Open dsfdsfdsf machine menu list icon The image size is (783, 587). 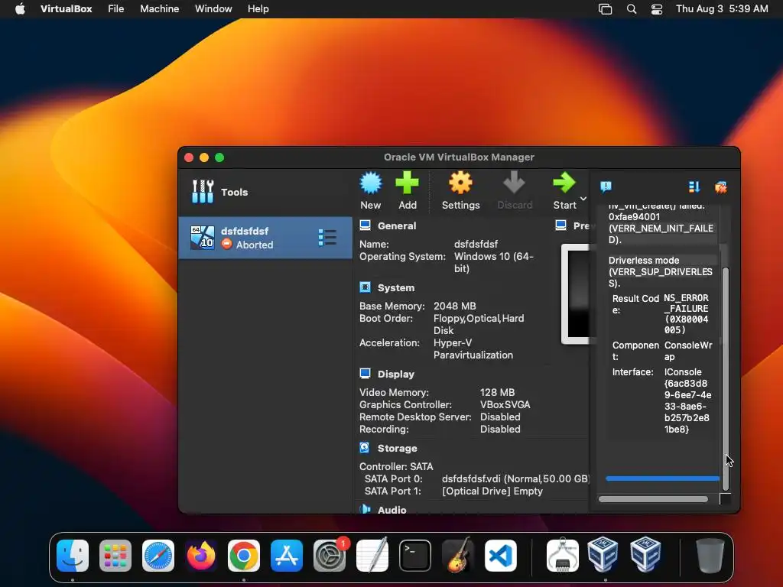[327, 238]
